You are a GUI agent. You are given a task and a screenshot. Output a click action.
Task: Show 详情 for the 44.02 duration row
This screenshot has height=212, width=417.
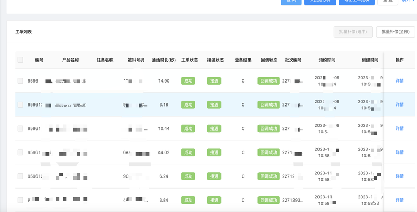[399, 152]
